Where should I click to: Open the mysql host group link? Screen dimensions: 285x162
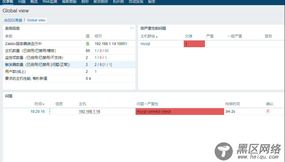(145, 44)
